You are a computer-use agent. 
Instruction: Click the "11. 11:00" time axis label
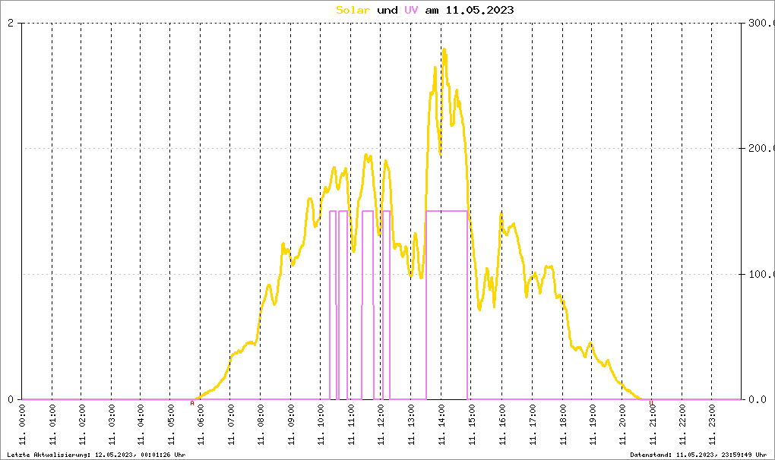(351, 424)
